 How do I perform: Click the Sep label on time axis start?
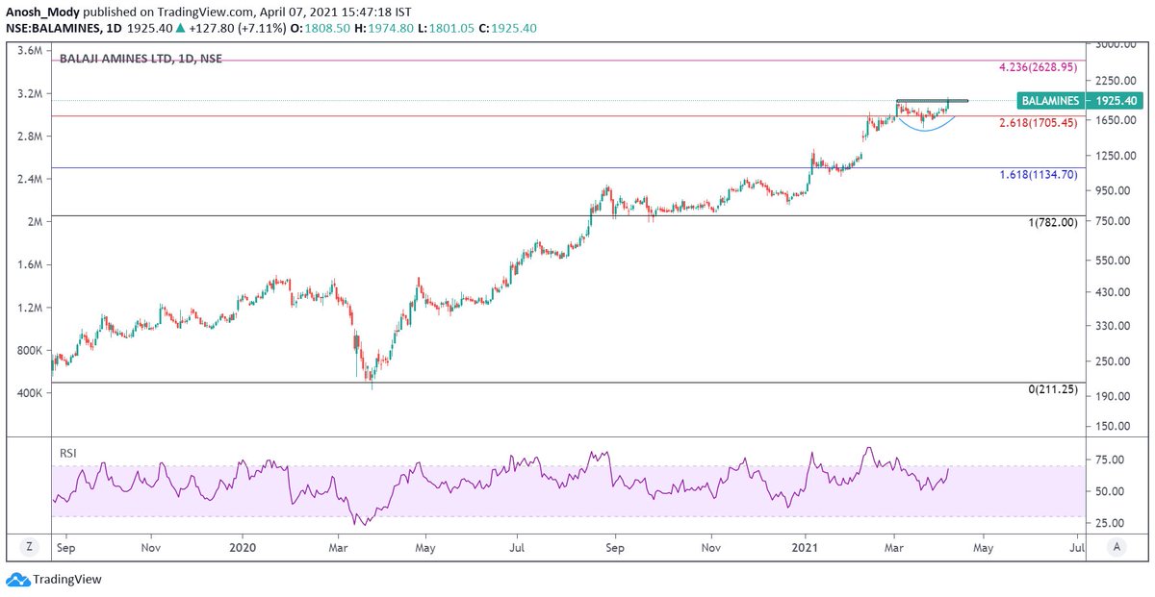click(x=66, y=546)
